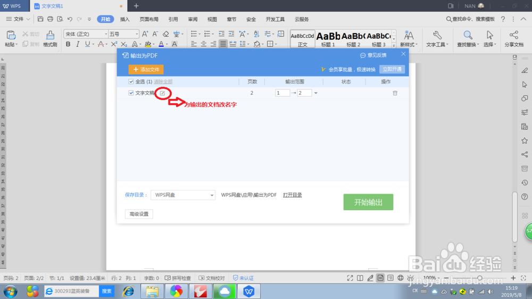Image resolution: width=532 pixels, height=299 pixels.
Task: Click the center align icon
Action: pos(204,44)
